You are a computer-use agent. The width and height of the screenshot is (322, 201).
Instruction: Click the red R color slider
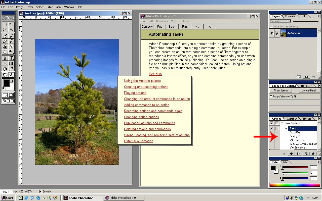click(295, 167)
